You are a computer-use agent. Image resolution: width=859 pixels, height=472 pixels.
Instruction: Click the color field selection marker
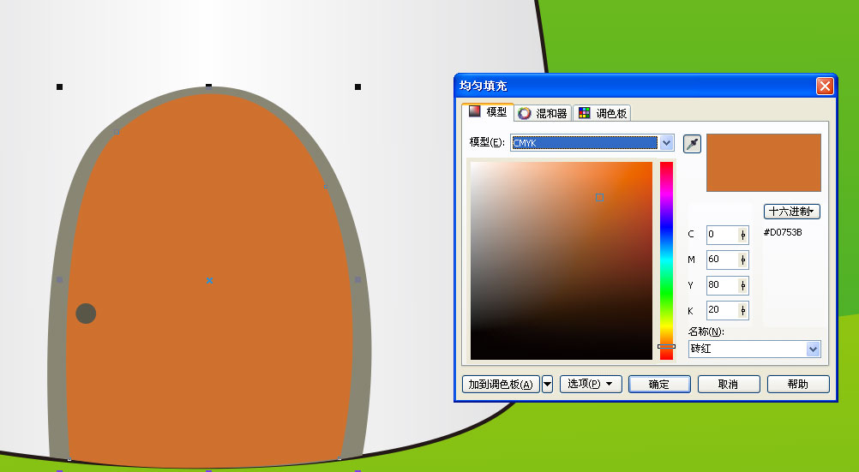tap(599, 197)
